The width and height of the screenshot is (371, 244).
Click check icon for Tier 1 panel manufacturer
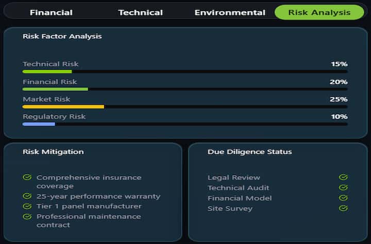(x=27, y=206)
